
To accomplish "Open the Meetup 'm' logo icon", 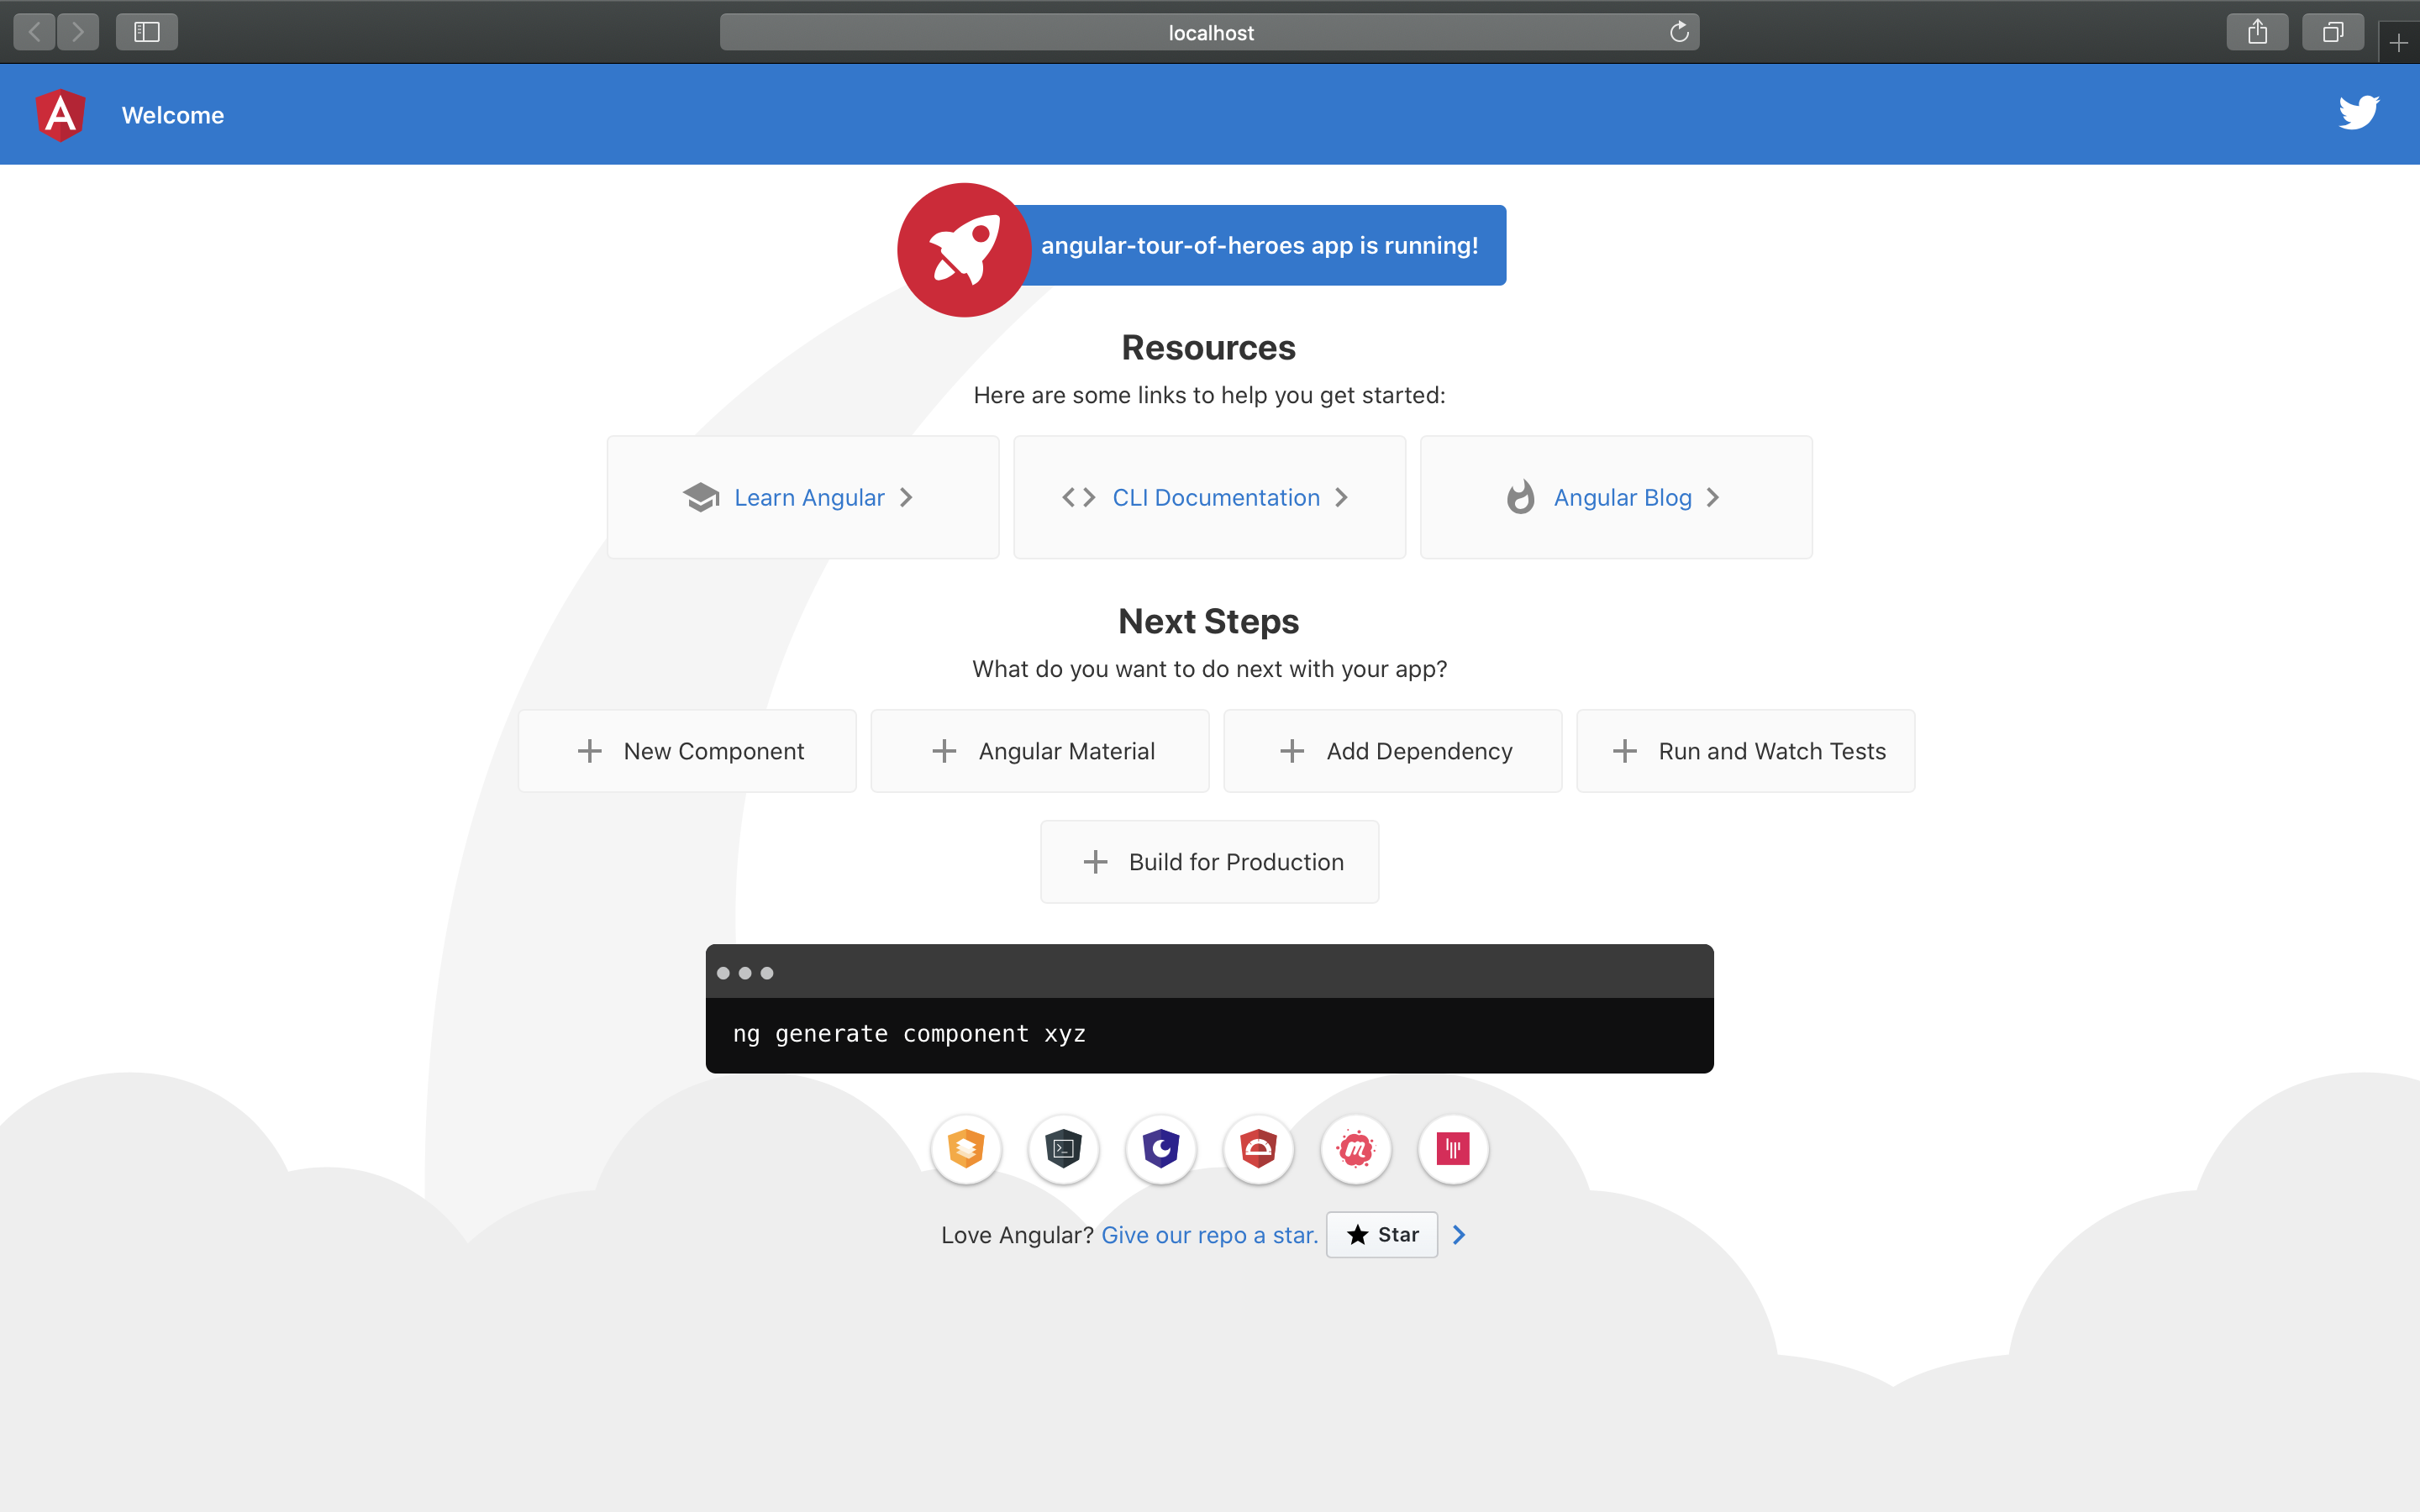I will 1356,1149.
